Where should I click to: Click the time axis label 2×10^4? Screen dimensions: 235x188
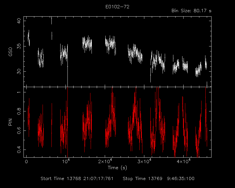pyautogui.click(x=105, y=161)
